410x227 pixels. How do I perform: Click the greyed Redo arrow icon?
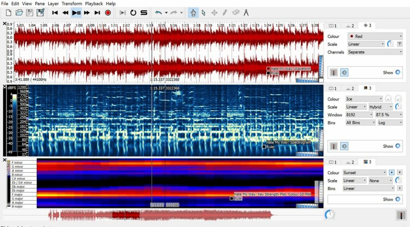coord(174,12)
